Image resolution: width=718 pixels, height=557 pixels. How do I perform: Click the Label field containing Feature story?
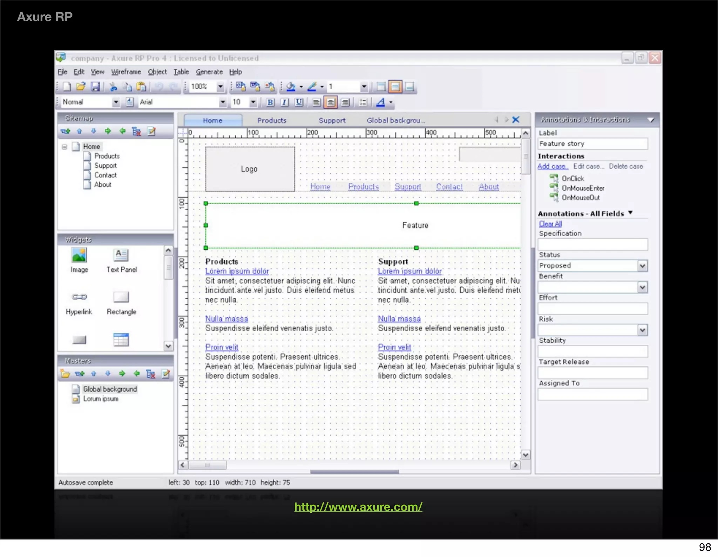592,144
